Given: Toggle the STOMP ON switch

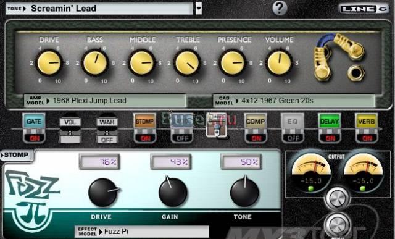Looking at the screenshot, I should [145, 138].
